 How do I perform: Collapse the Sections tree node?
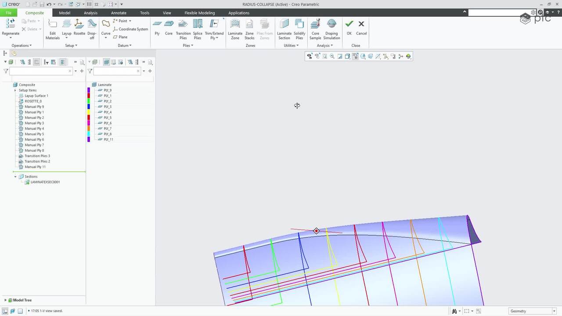(x=15, y=176)
